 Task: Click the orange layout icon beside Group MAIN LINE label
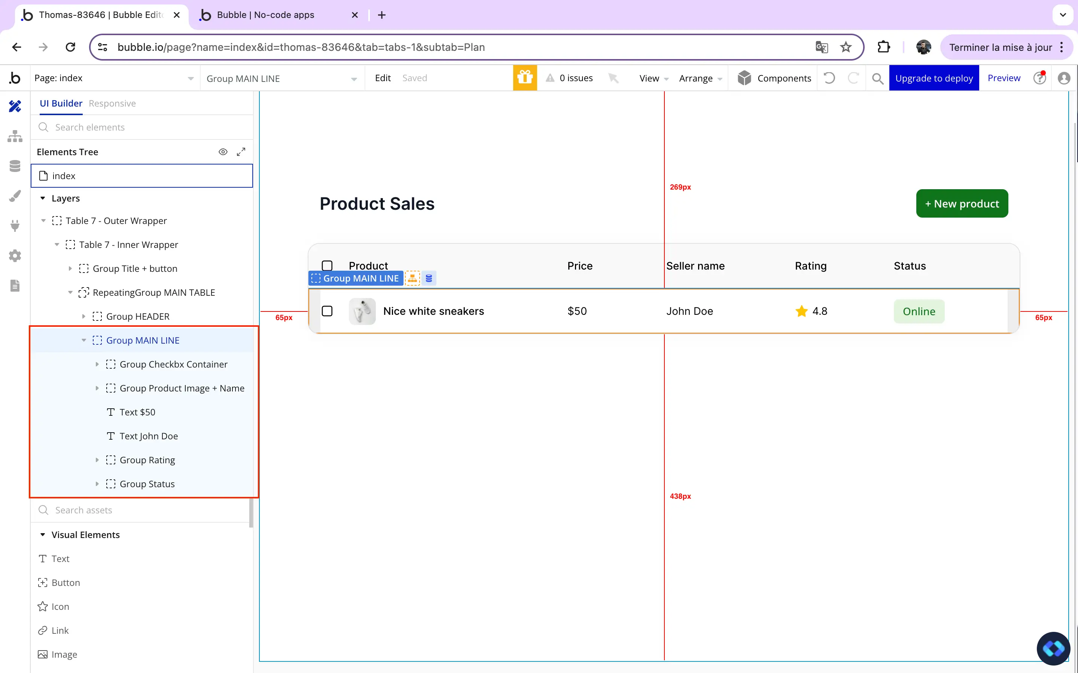pos(412,278)
